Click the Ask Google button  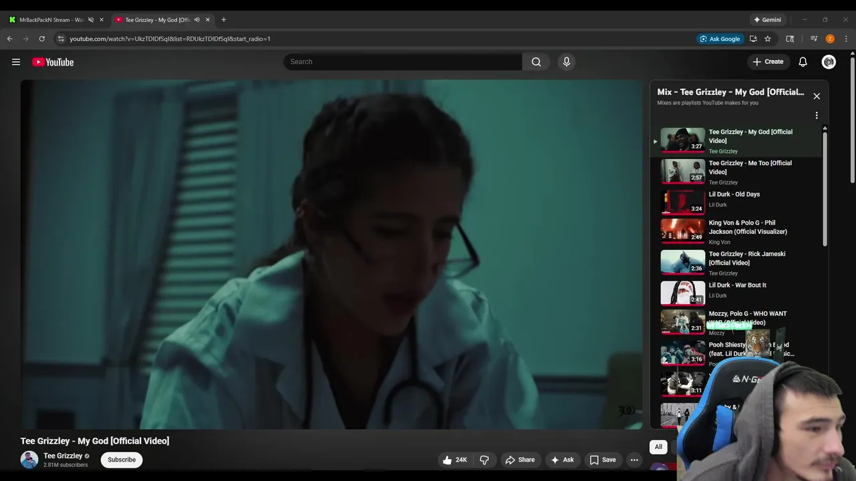click(x=720, y=39)
